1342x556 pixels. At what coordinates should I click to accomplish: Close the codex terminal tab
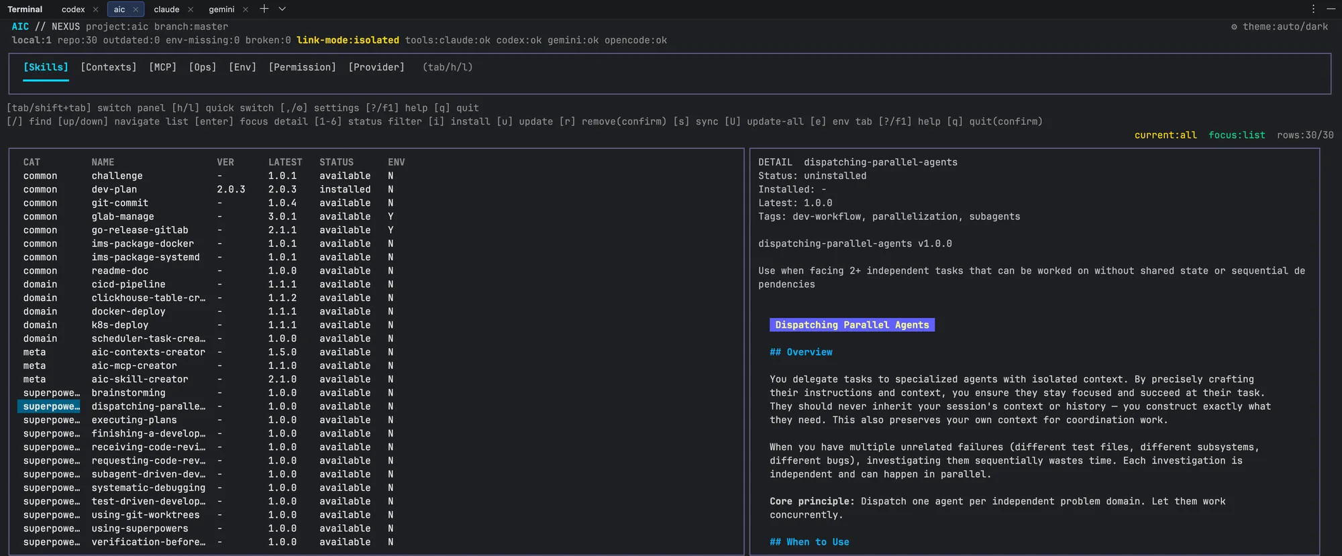(95, 9)
